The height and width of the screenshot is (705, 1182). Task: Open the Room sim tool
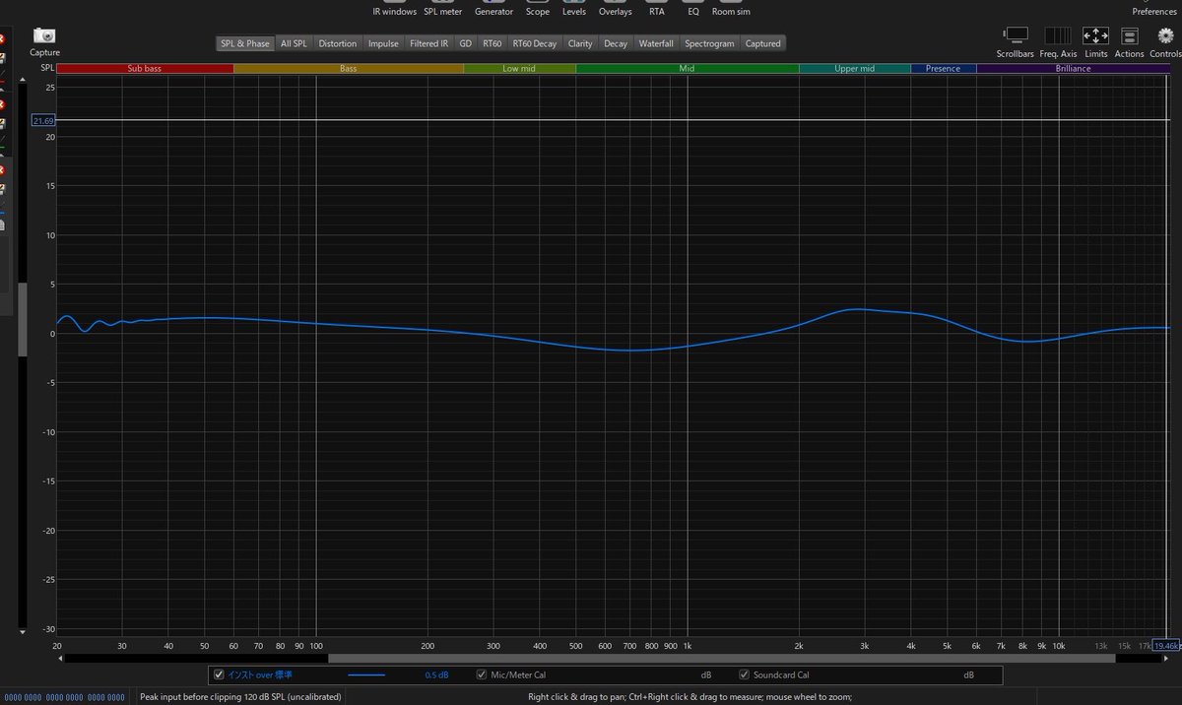click(x=730, y=11)
